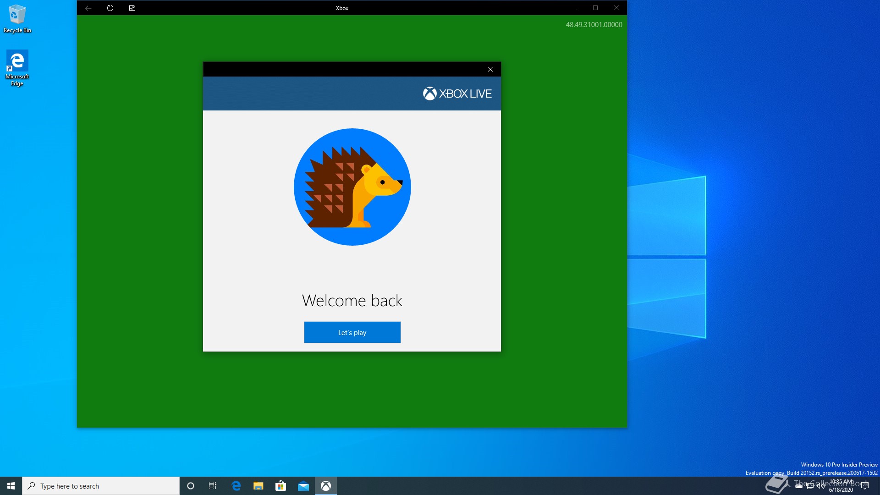The width and height of the screenshot is (880, 495).
Task: Select the hedgehog gamerpic avatar
Action: pyautogui.click(x=352, y=187)
